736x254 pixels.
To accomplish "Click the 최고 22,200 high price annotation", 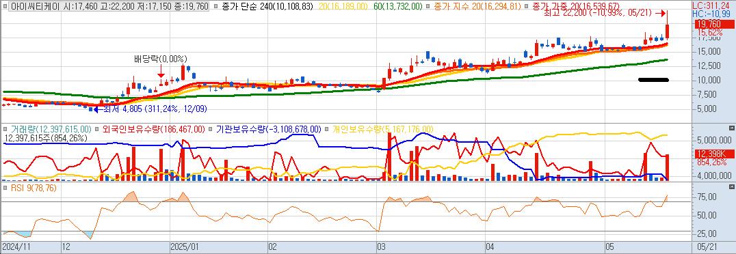I will (x=598, y=13).
